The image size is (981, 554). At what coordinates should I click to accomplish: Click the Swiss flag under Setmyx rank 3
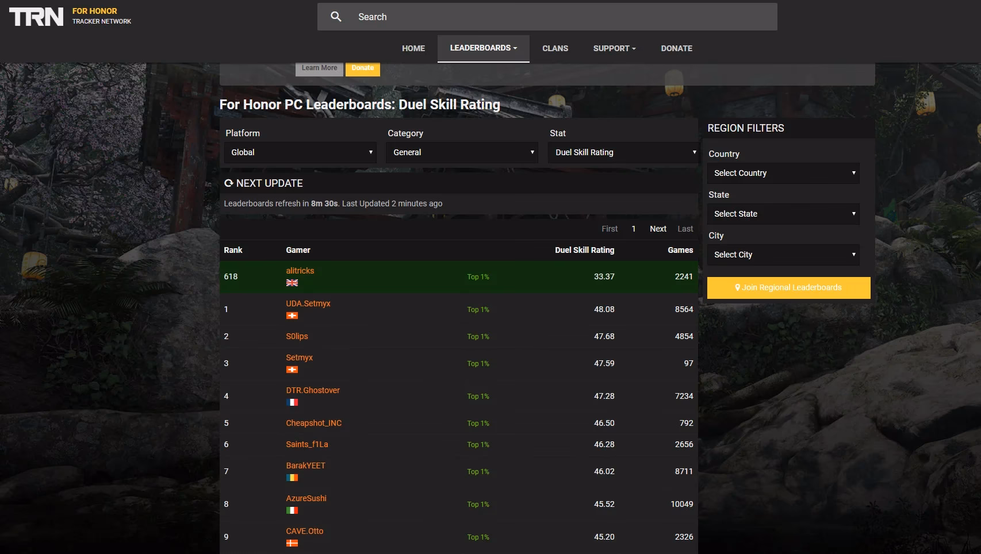tap(292, 369)
